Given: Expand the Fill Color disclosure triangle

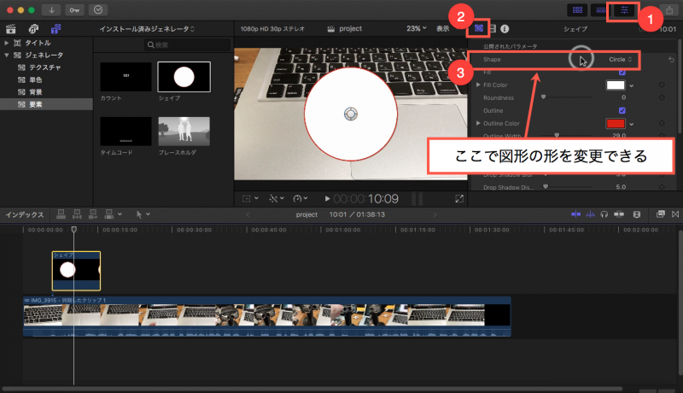Looking at the screenshot, I should pos(478,85).
